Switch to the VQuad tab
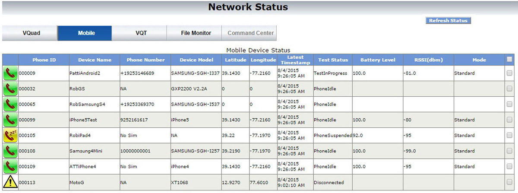This screenshot has width=518, height=193. pyautogui.click(x=30, y=33)
